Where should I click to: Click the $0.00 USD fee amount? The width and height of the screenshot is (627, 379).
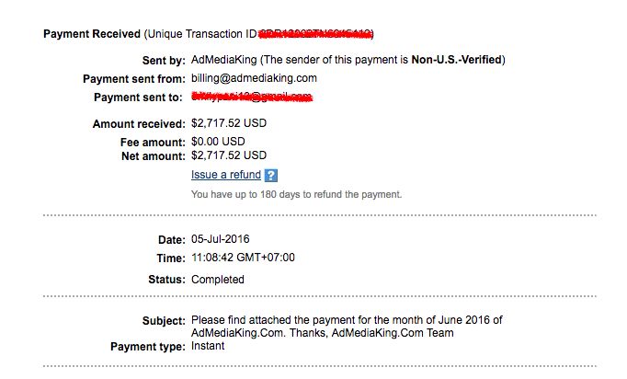coord(218,142)
